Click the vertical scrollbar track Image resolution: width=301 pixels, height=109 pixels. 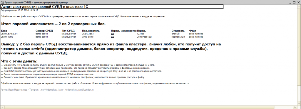tap(299, 55)
